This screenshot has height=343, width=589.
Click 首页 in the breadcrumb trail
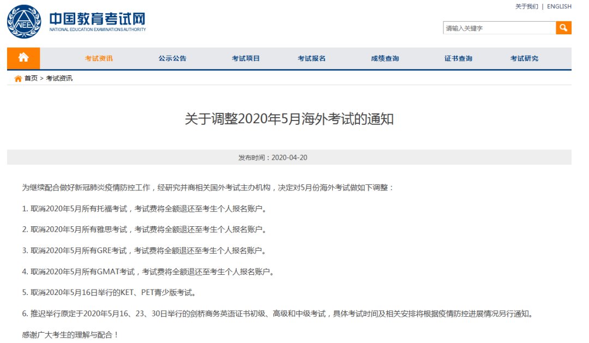coord(31,79)
